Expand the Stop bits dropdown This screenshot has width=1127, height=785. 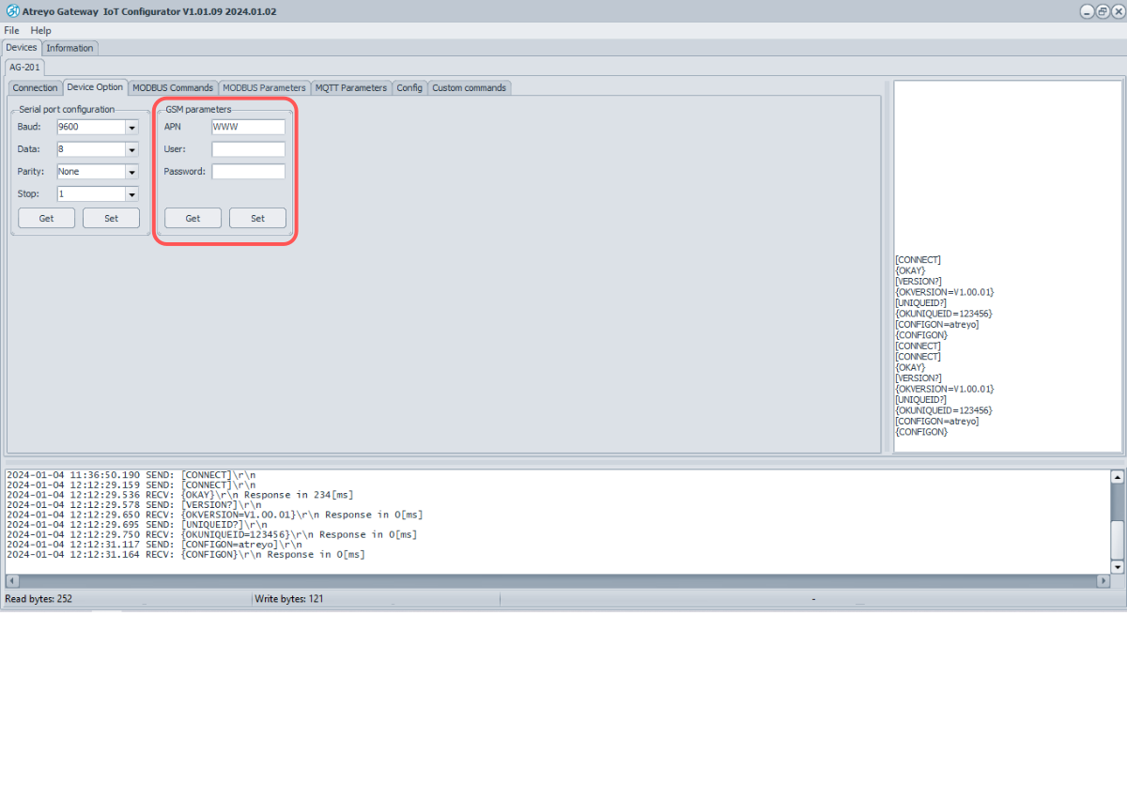(131, 194)
